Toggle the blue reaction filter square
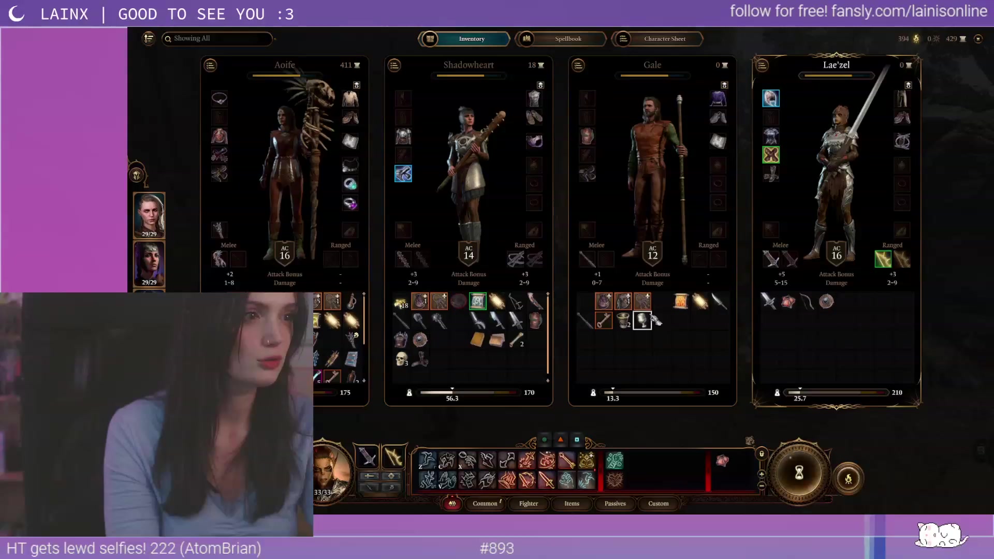The image size is (994, 559). [x=577, y=440]
